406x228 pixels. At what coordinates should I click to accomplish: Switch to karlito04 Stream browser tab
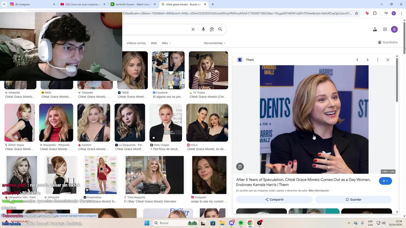click(x=133, y=4)
